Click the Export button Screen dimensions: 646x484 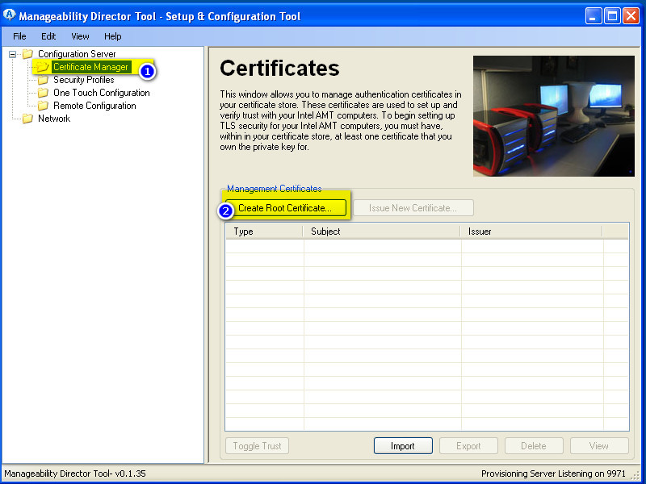[x=468, y=446]
